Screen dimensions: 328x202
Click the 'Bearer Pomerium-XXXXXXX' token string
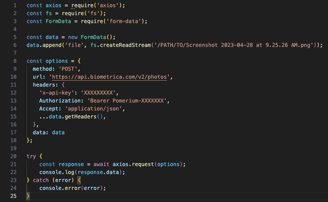127,101
